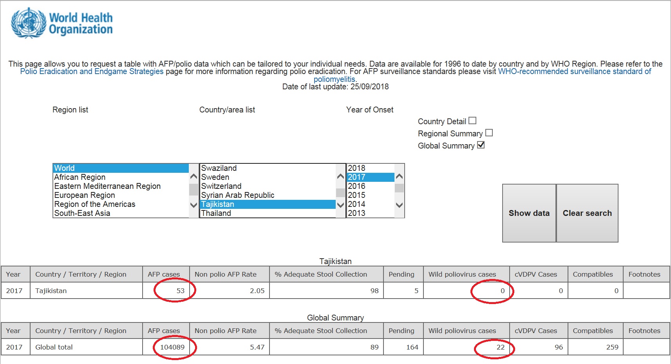Select year 2014

pos(371,204)
